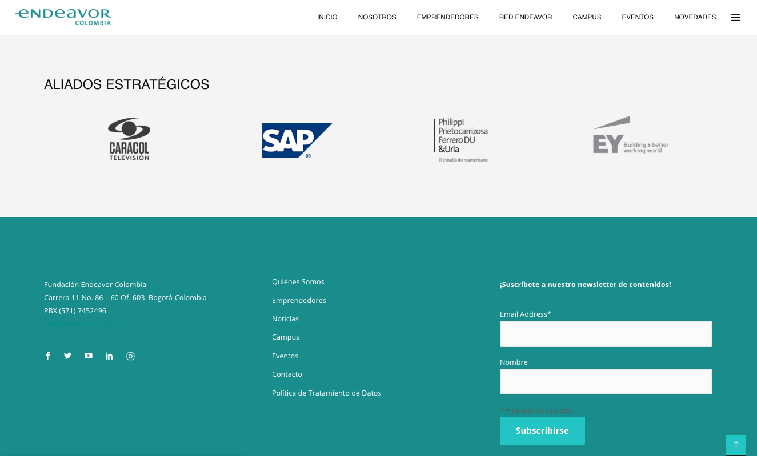757x456 pixels.
Task: Click the scroll-to-top arrow button
Action: (735, 445)
